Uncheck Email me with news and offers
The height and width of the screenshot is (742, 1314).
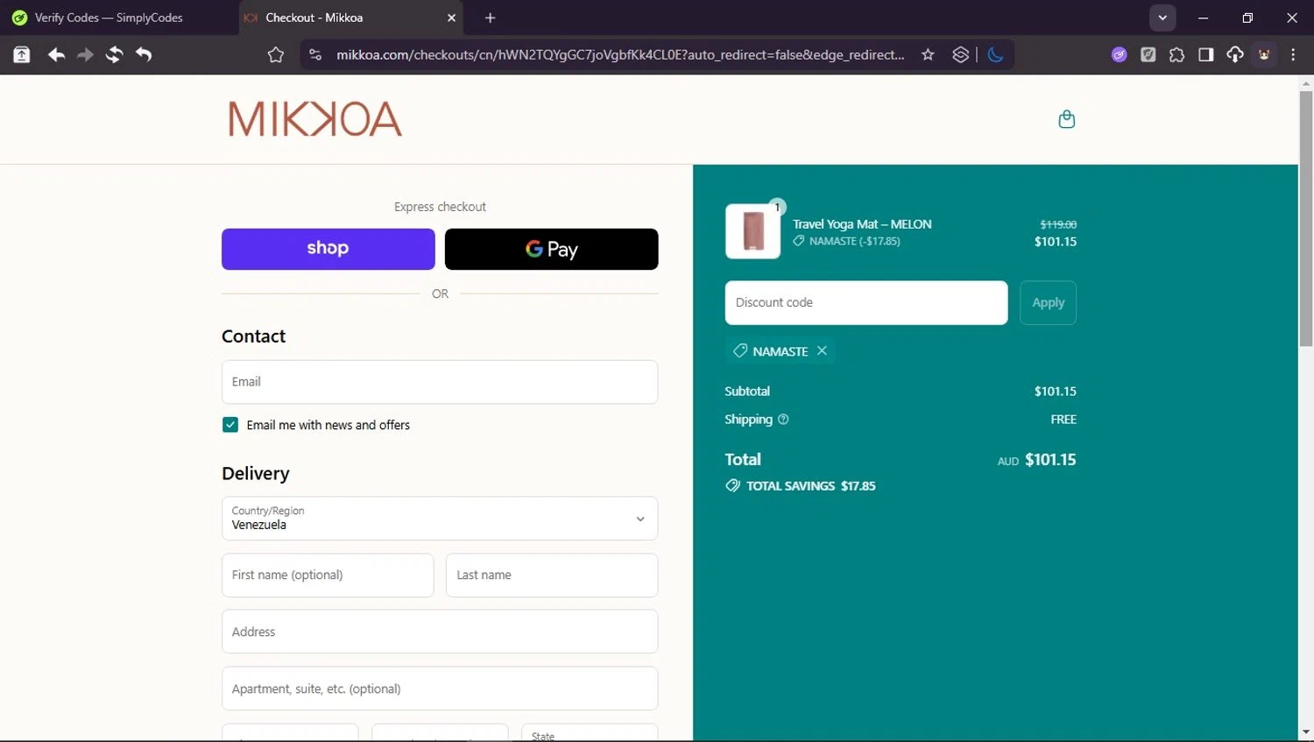pos(230,425)
